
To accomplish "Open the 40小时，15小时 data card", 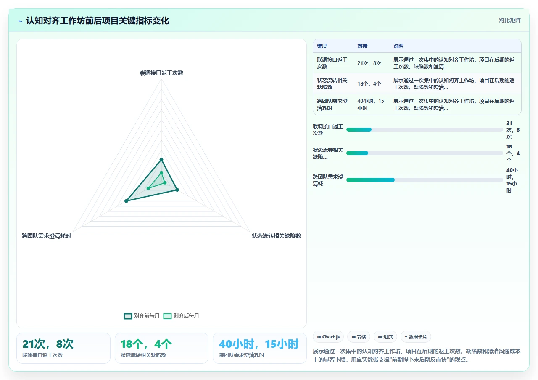I will (260, 348).
